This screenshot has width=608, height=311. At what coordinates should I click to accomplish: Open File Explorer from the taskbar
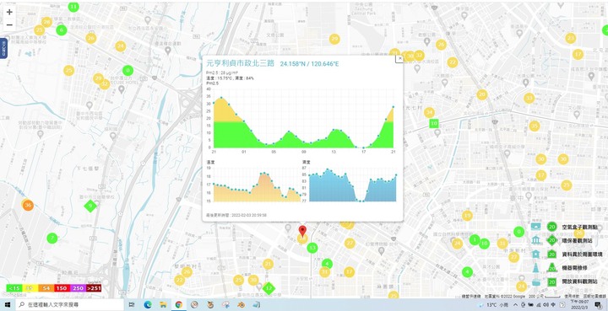click(163, 305)
